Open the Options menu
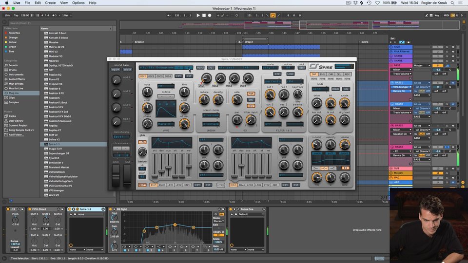 [78, 3]
